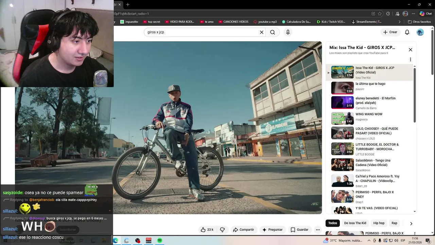Open more actions three-dots below video

tap(318, 230)
